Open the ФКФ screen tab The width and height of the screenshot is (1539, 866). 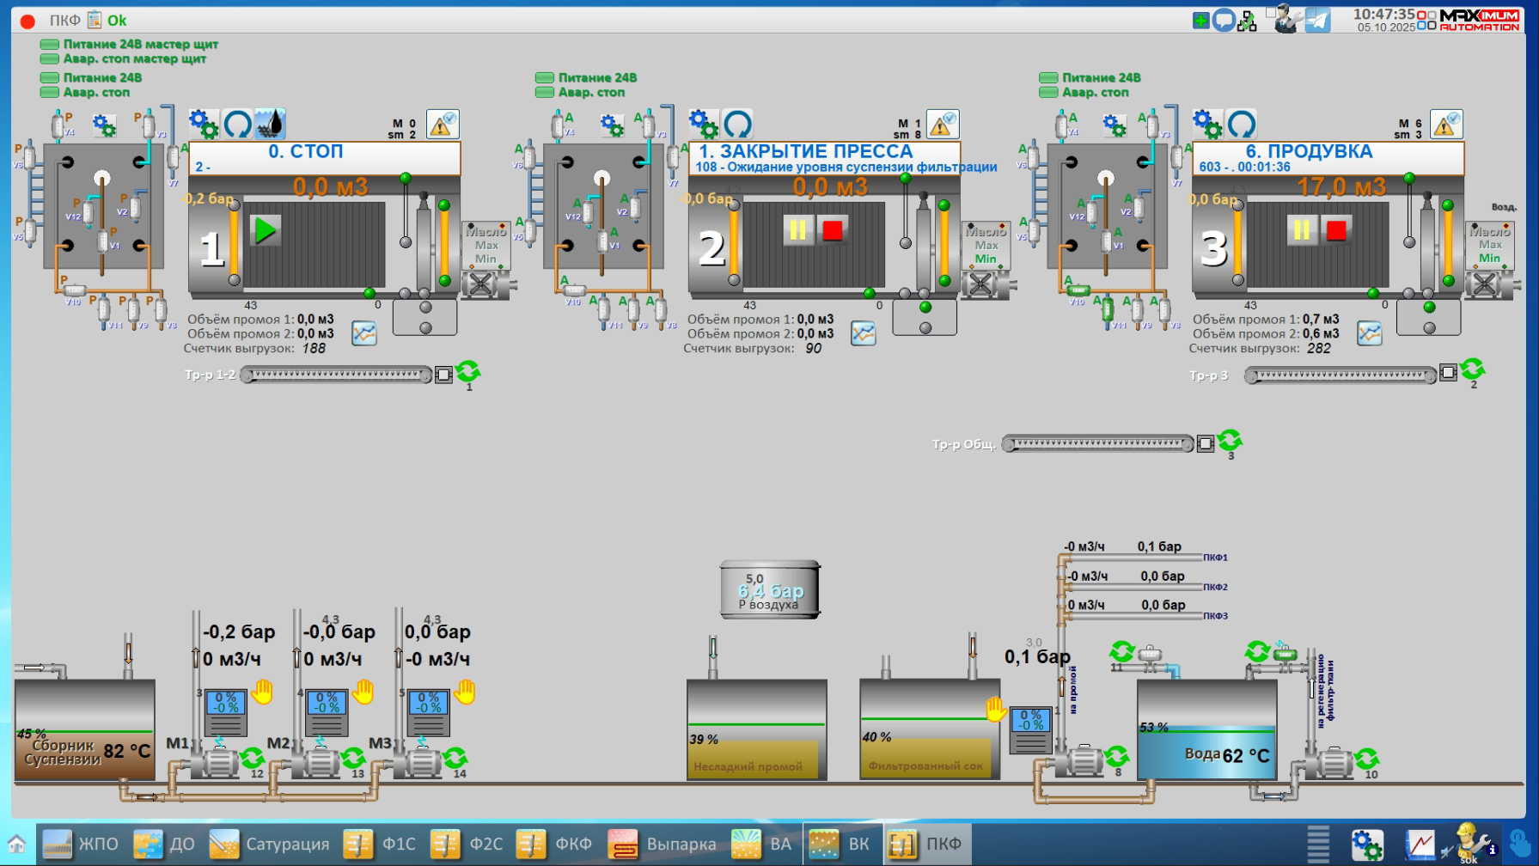(x=554, y=844)
